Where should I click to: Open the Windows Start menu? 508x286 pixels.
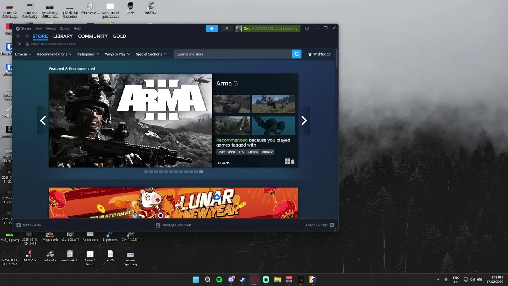(196, 280)
